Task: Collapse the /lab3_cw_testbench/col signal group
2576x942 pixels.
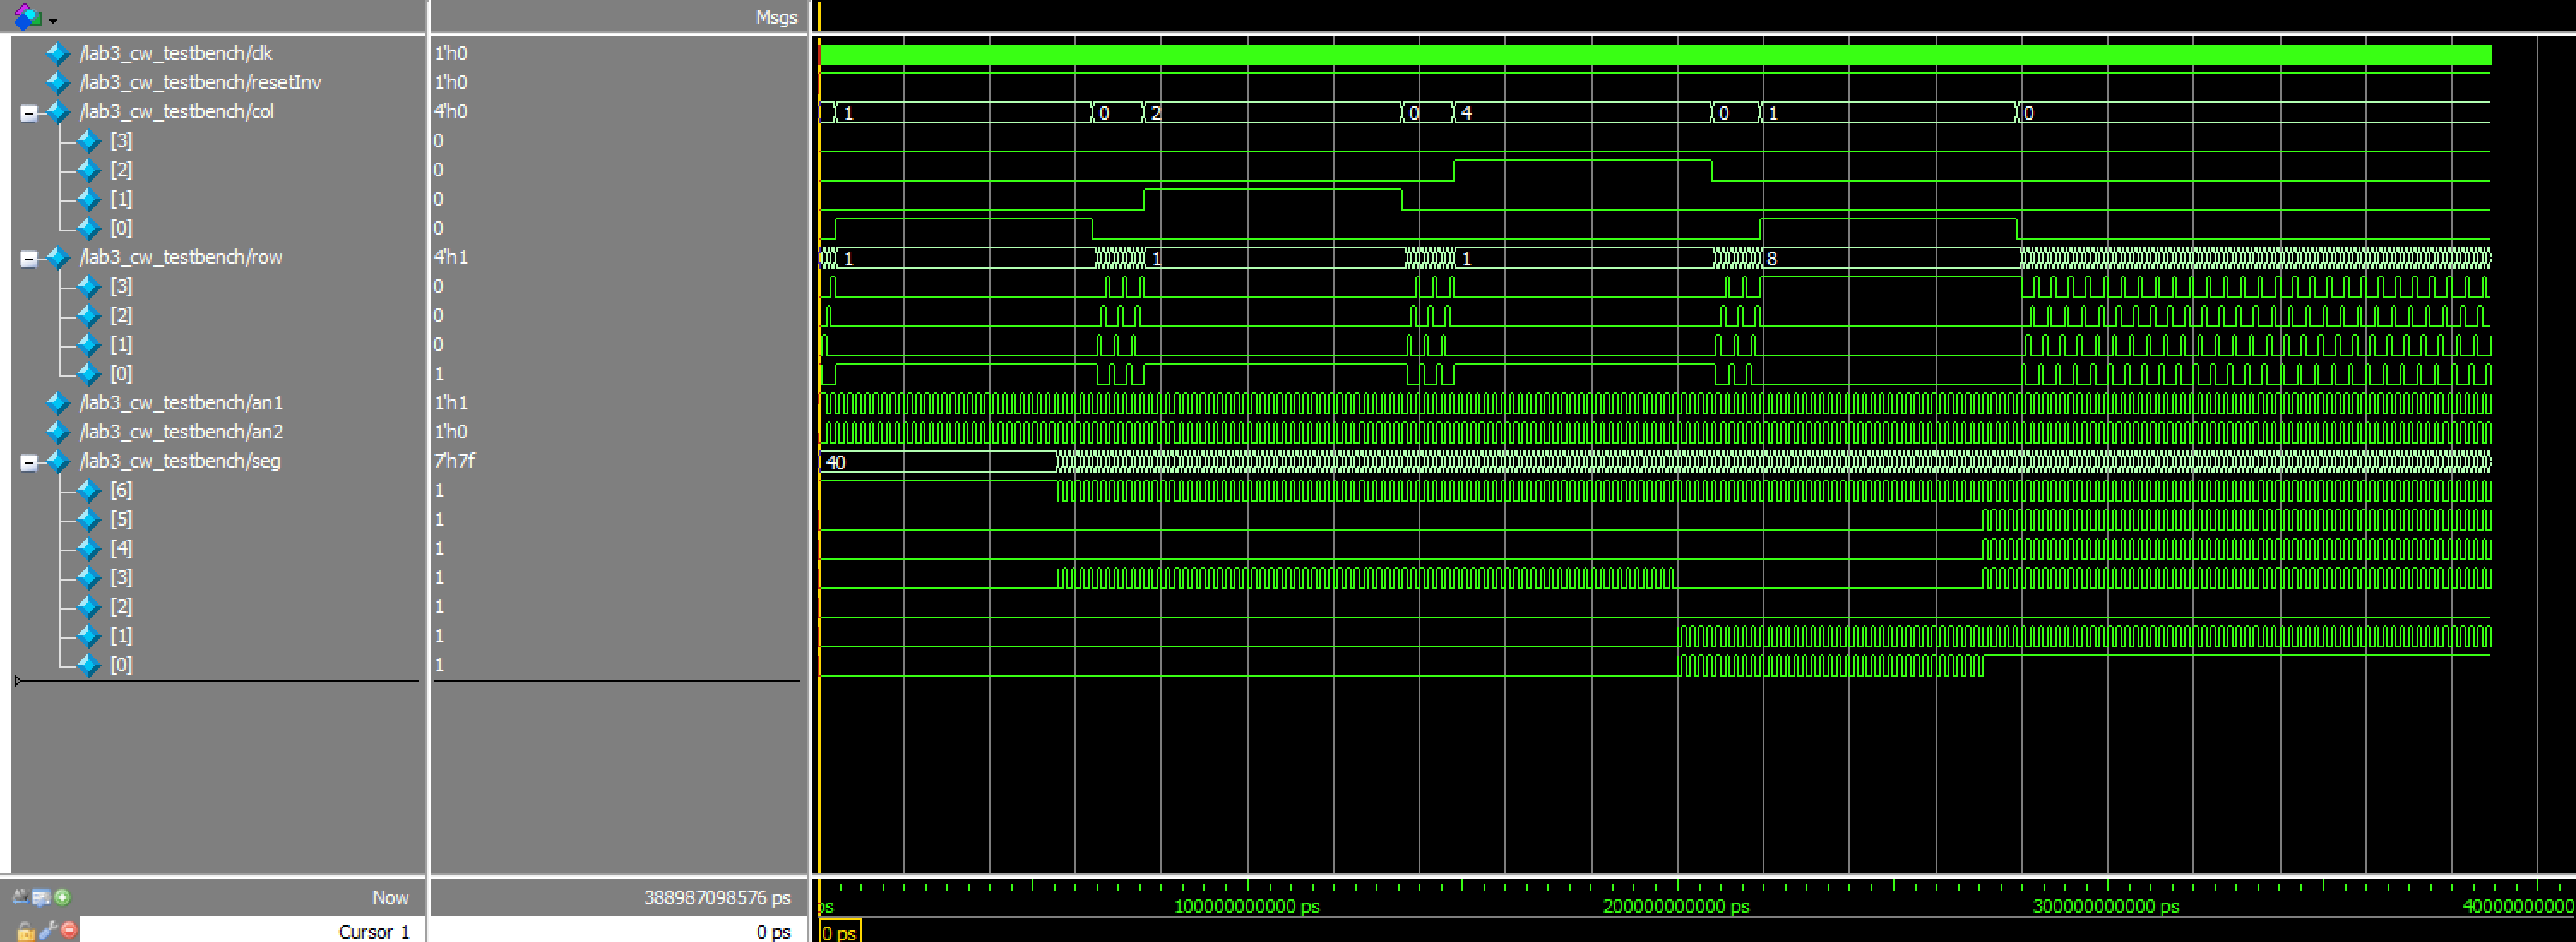Action: [29, 113]
